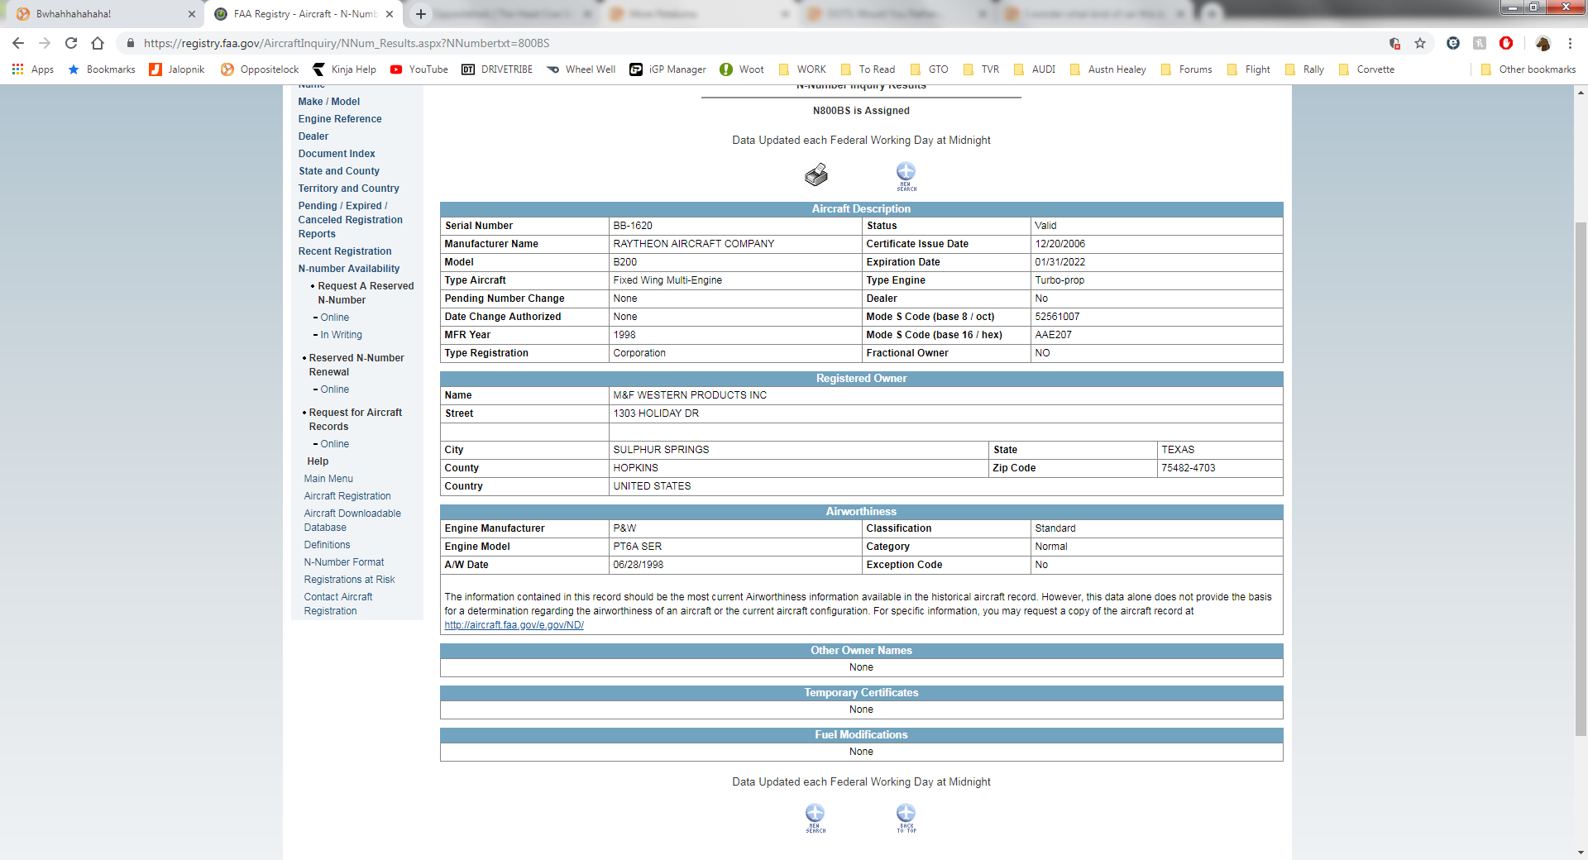
Task: Select serial number value BB-1620
Action: 633,226
